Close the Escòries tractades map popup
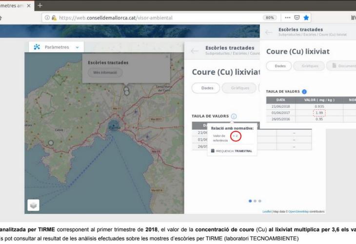 click(167, 57)
